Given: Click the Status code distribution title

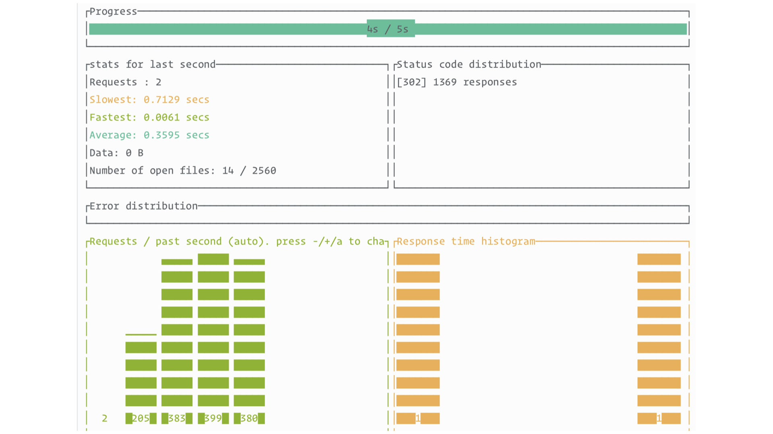Looking at the screenshot, I should (x=469, y=65).
